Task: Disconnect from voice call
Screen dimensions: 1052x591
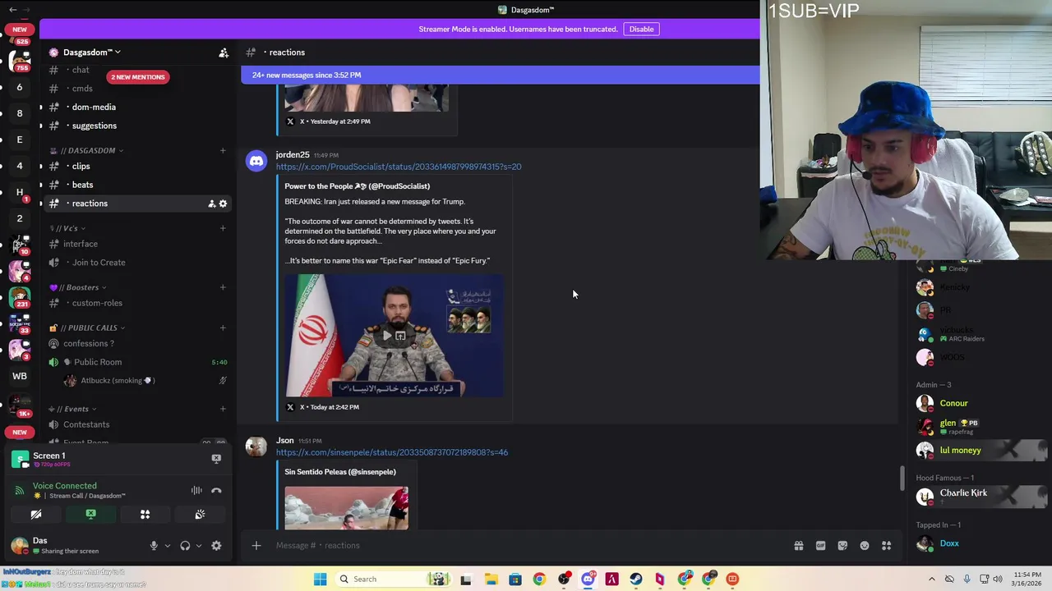Action: point(216,491)
